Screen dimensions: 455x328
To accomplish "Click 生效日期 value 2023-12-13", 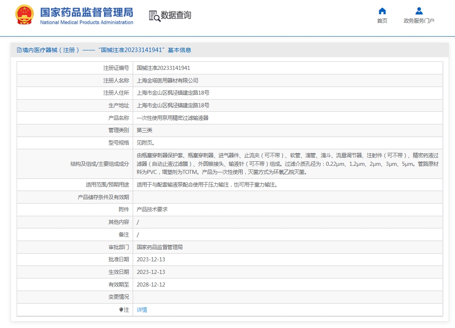I will tap(151, 272).
